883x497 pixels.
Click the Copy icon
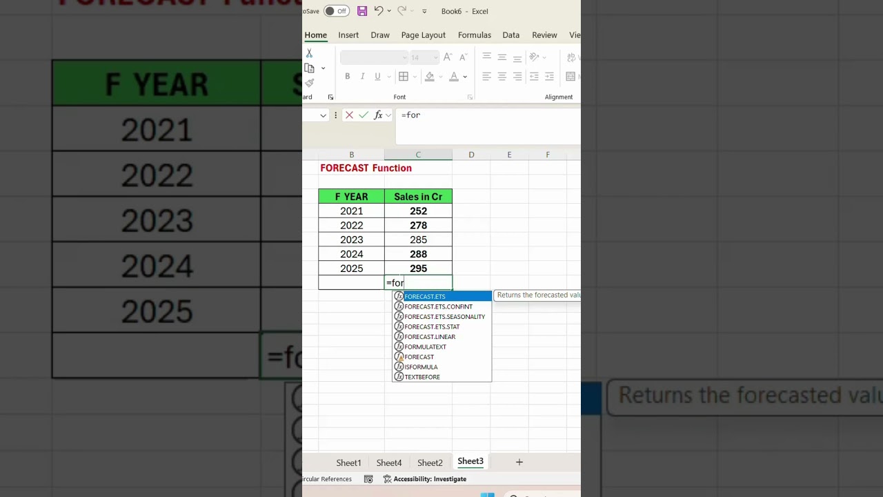click(x=309, y=68)
